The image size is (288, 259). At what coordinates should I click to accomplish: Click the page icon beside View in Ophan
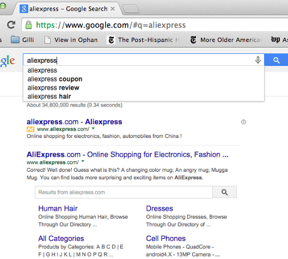pos(48,40)
